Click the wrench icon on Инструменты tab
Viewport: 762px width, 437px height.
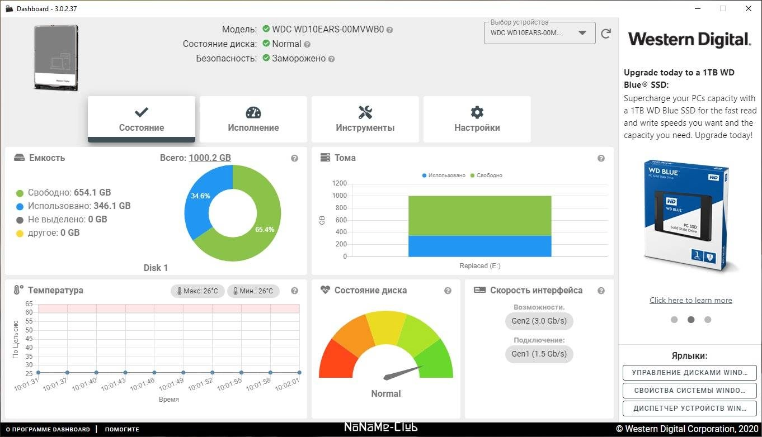click(x=365, y=112)
